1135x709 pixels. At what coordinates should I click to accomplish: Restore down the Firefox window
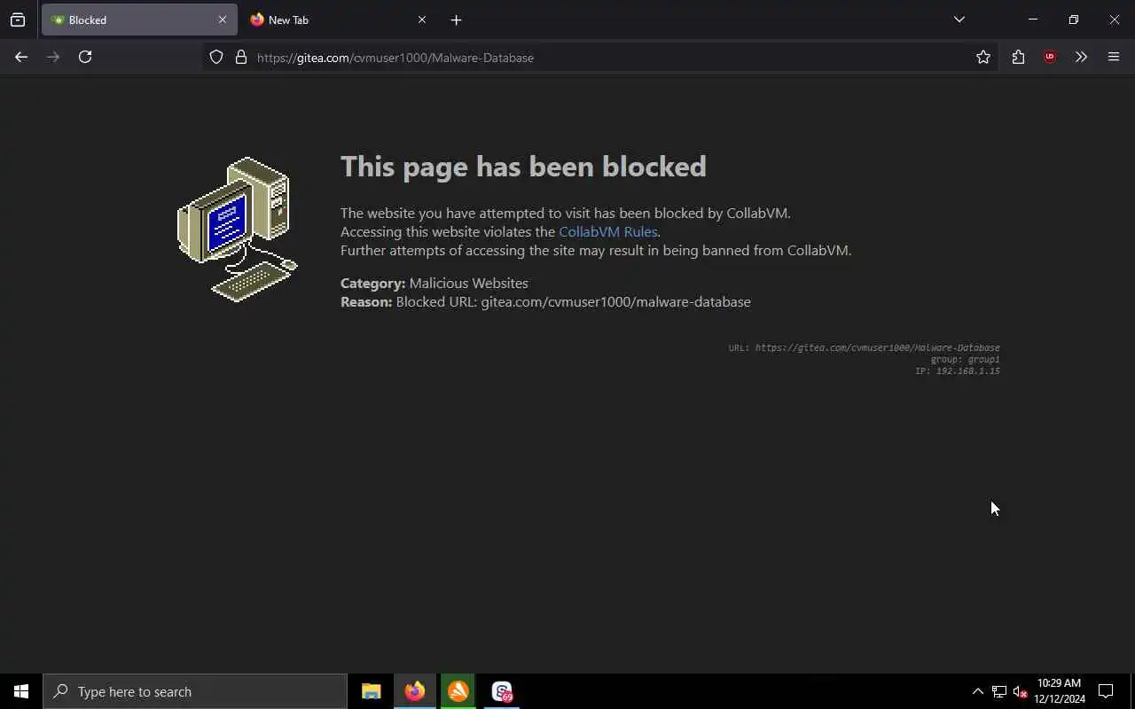coord(1073,19)
